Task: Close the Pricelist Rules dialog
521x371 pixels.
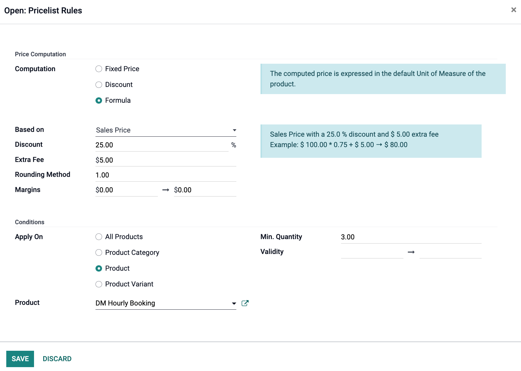Action: pos(514,10)
